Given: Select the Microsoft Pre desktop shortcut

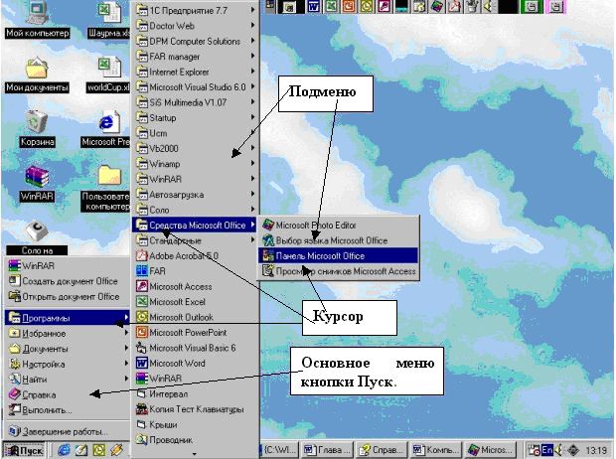Looking at the screenshot, I should coord(106,129).
